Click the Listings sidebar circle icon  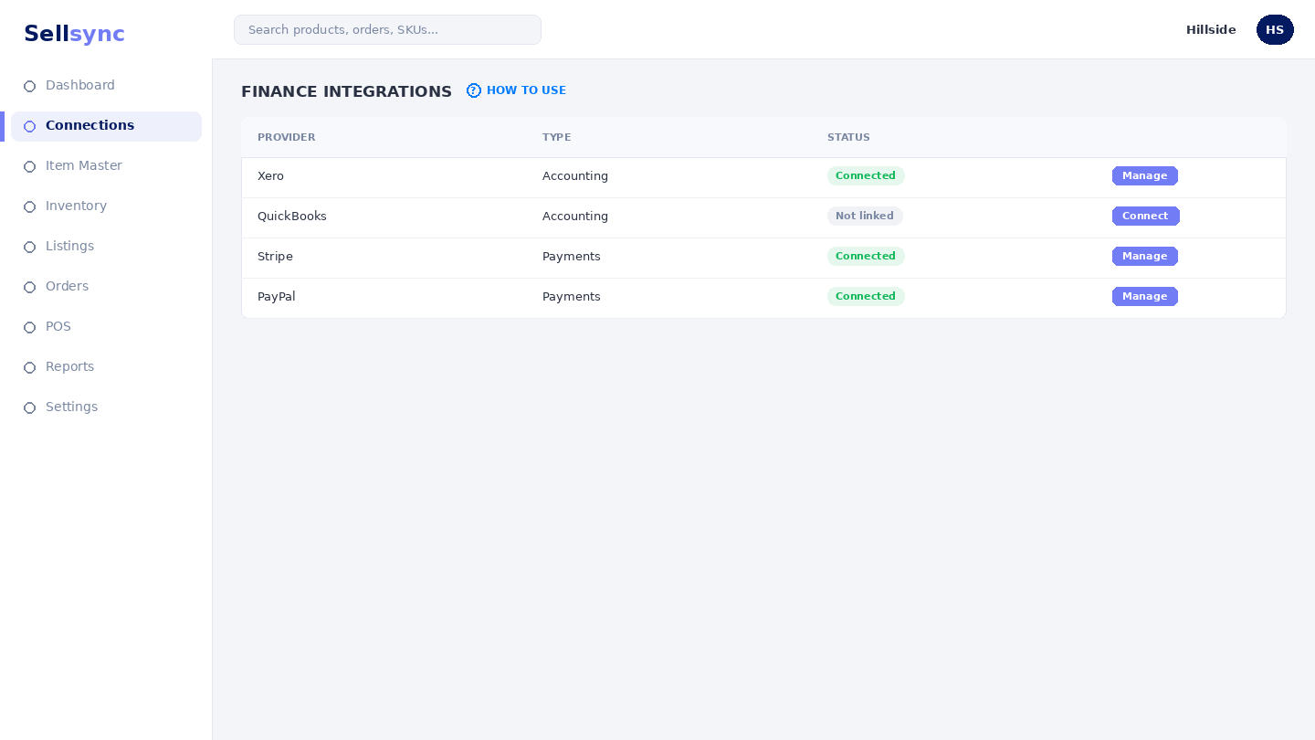coord(29,247)
